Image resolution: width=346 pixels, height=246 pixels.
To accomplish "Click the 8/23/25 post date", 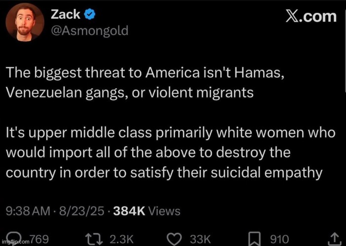I will click(x=81, y=211).
